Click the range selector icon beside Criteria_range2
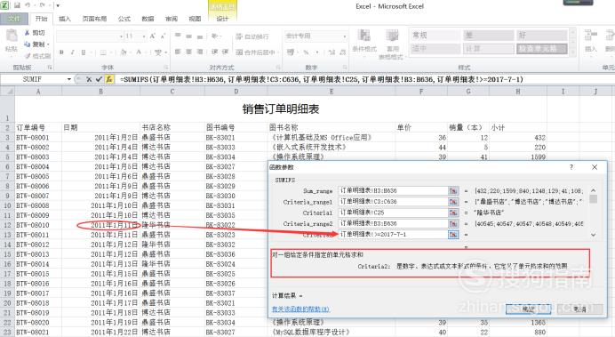The height and width of the screenshot is (337, 615). (x=453, y=223)
